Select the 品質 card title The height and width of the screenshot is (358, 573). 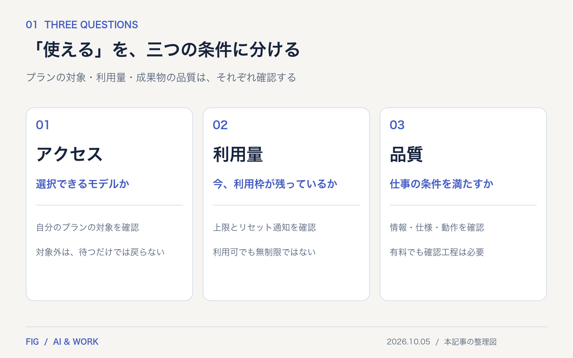[406, 154]
